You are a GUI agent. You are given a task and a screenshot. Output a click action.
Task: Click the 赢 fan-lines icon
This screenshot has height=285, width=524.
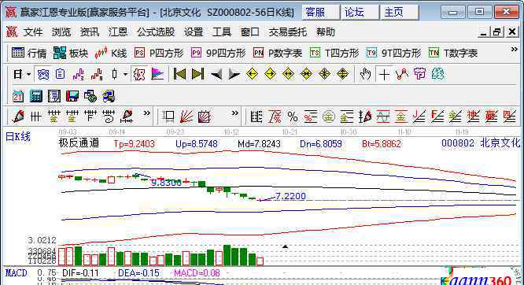[x=491, y=117]
